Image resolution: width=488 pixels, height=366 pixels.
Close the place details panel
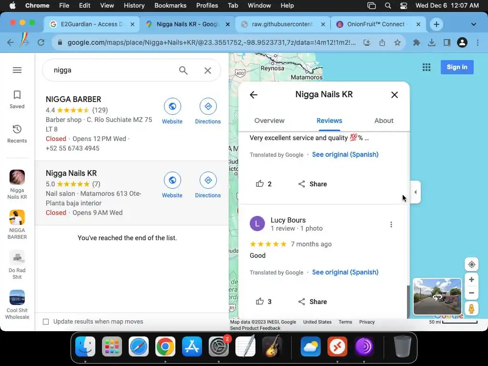tap(394, 95)
